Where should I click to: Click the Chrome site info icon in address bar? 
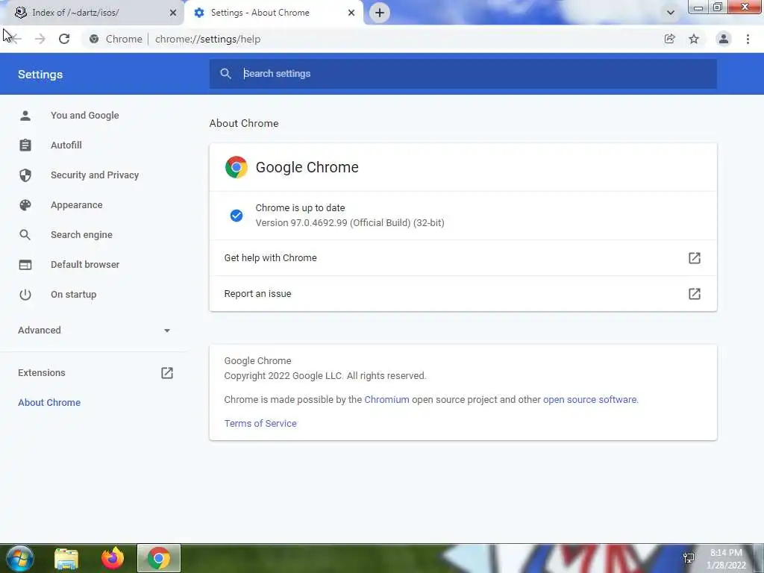pyautogui.click(x=94, y=39)
